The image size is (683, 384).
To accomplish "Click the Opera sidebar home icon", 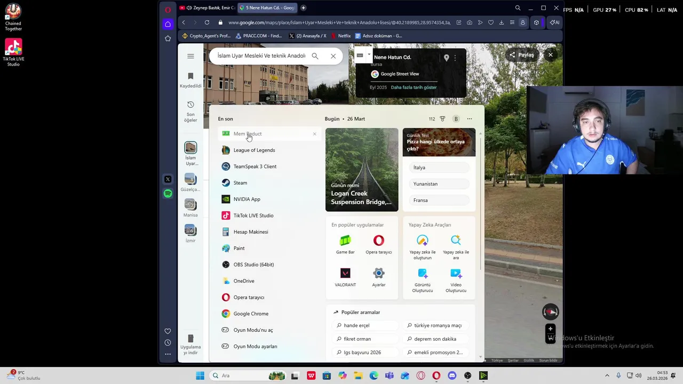I will tap(168, 24).
